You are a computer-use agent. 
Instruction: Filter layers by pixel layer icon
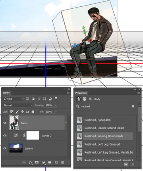[x=27, y=99]
